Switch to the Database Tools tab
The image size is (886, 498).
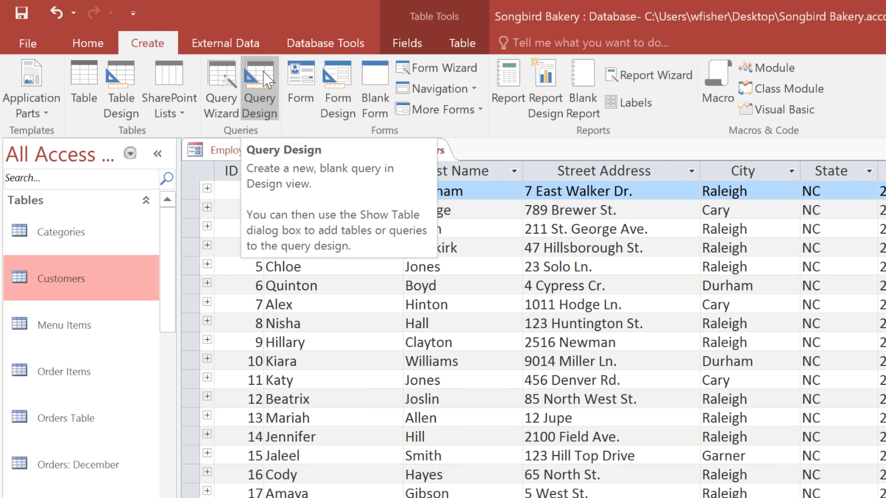326,43
